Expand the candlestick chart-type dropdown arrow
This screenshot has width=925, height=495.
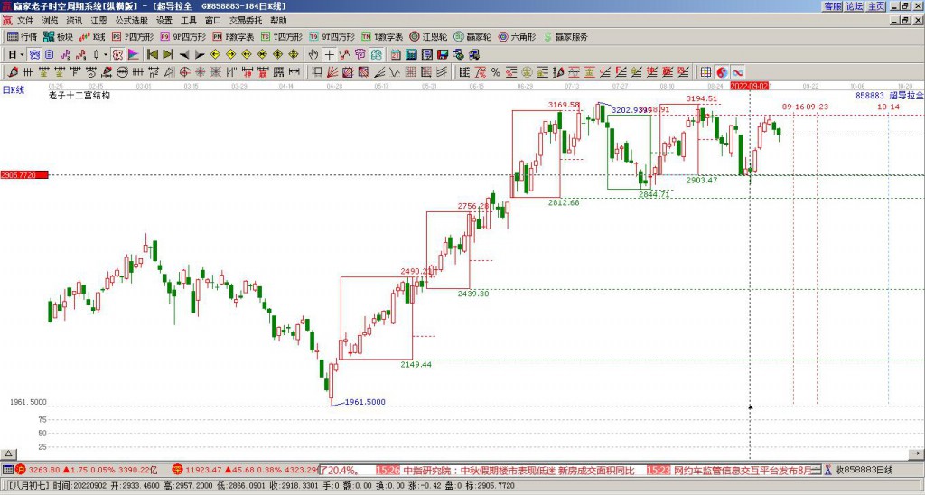pyautogui.click(x=106, y=54)
